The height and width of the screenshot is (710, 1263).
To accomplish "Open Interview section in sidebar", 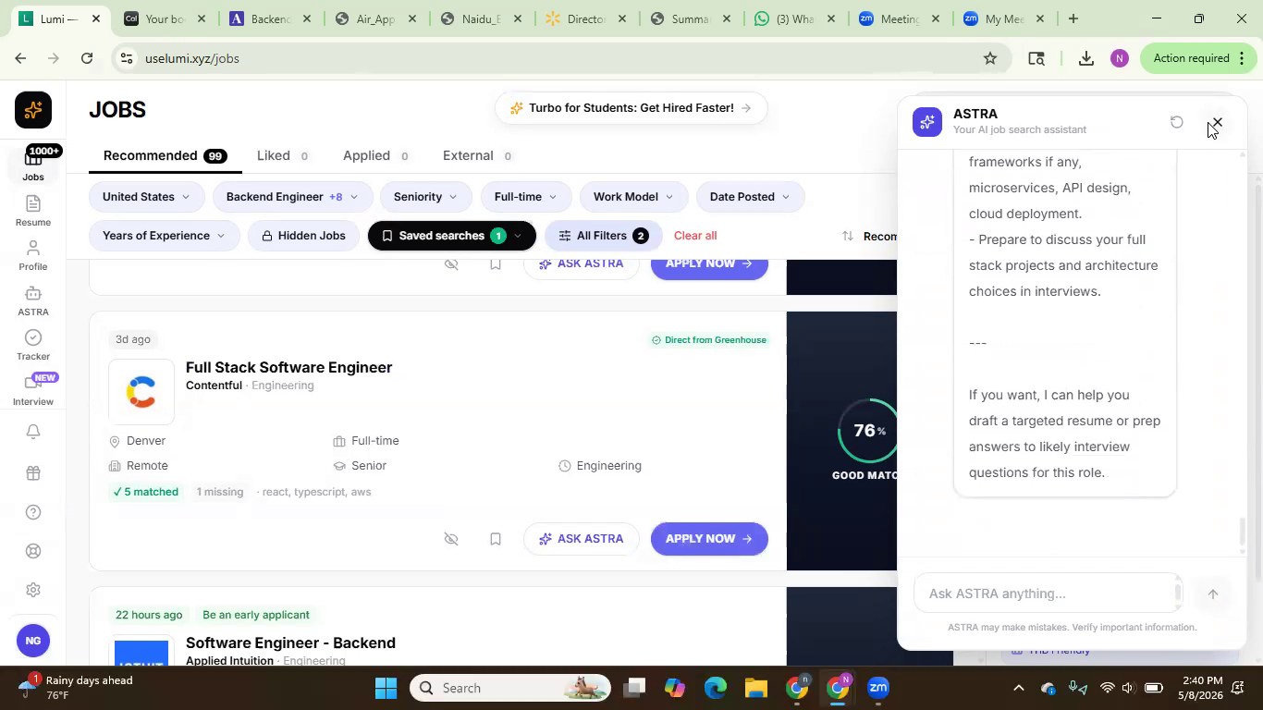I will point(32,390).
